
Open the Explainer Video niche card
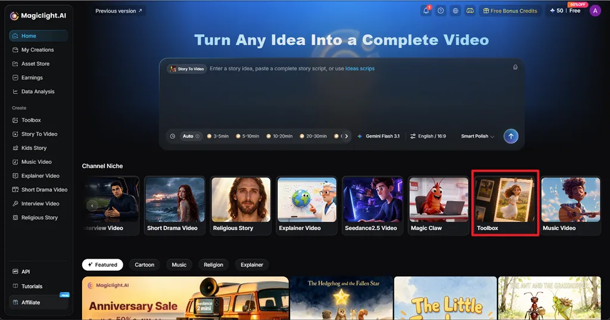(x=307, y=206)
